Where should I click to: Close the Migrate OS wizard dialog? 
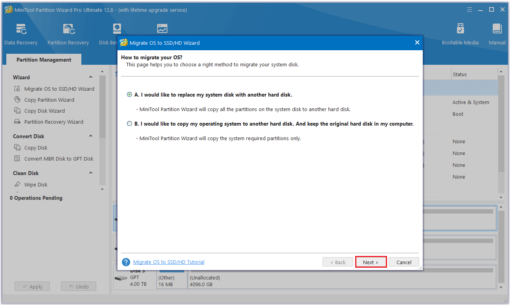[x=417, y=42]
